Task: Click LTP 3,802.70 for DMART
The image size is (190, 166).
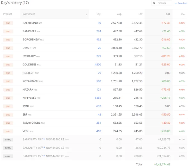Action: coord(137,48)
